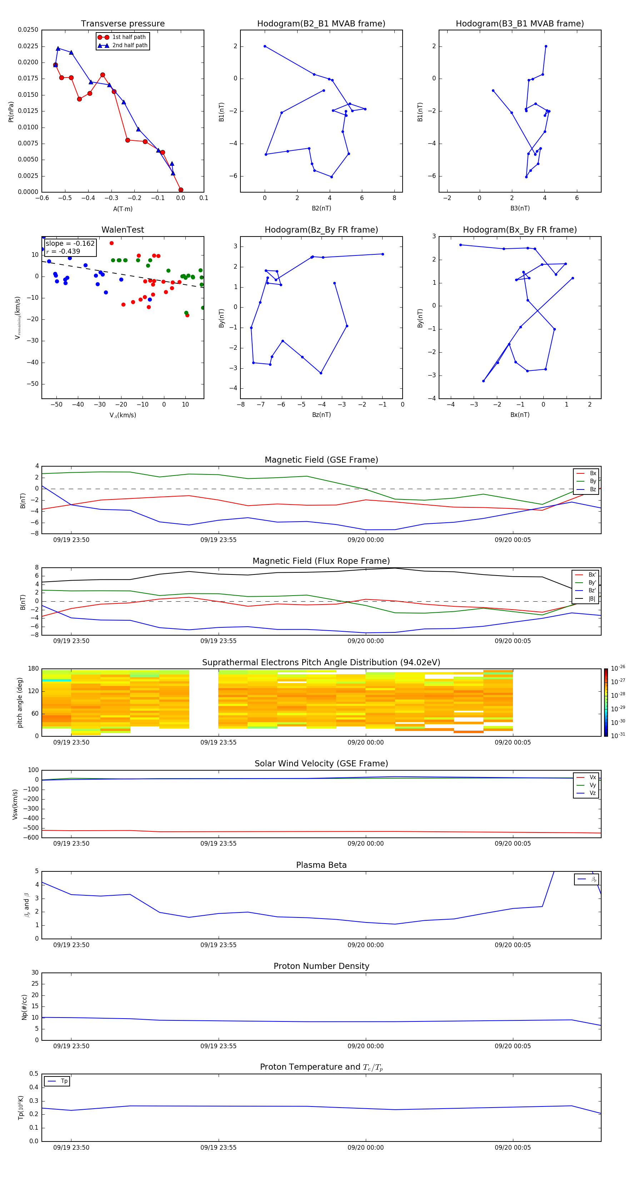
Task: Click 'B3(nT)' x-axis label
Action: point(520,208)
